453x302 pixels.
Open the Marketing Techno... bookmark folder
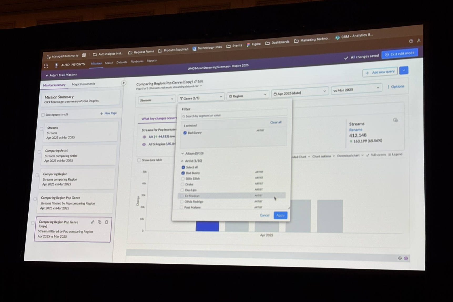[312, 40]
